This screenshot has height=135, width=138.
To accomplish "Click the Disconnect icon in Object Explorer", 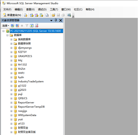I will tap(17, 26).
